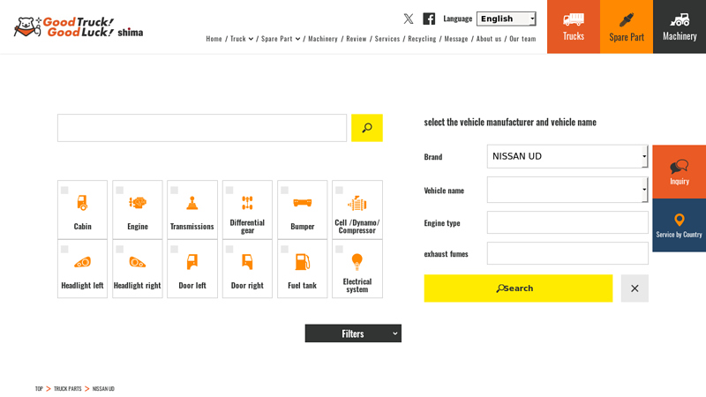Open the Trucks section tile

point(573,27)
